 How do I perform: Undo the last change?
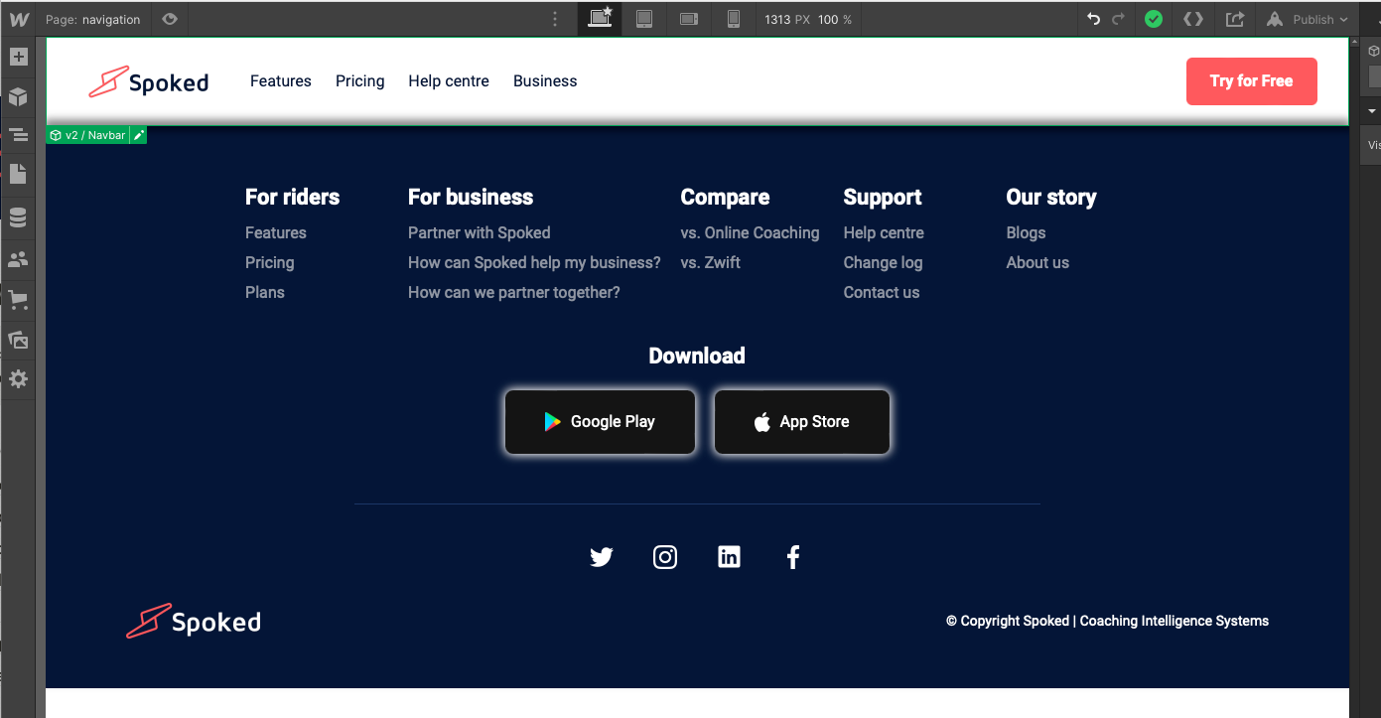coord(1094,19)
